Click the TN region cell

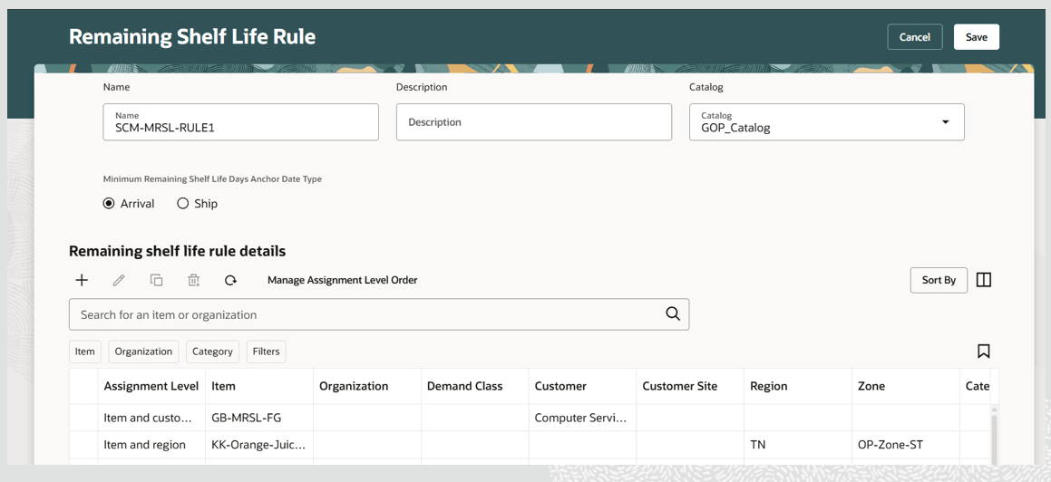click(798, 445)
